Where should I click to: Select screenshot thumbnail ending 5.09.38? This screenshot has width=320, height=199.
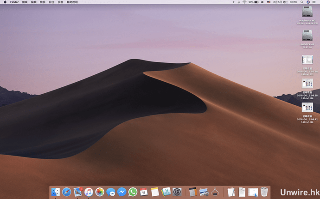click(307, 84)
